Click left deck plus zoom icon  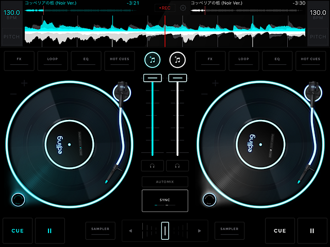coord(24,83)
